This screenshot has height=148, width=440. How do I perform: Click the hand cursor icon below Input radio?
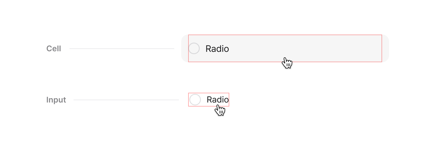click(220, 110)
